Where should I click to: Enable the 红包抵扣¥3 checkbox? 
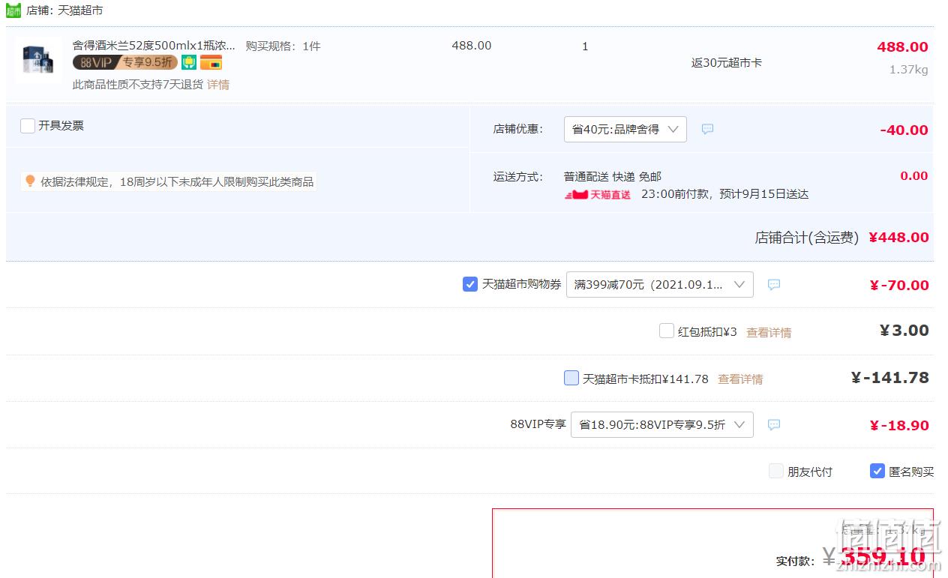point(667,331)
